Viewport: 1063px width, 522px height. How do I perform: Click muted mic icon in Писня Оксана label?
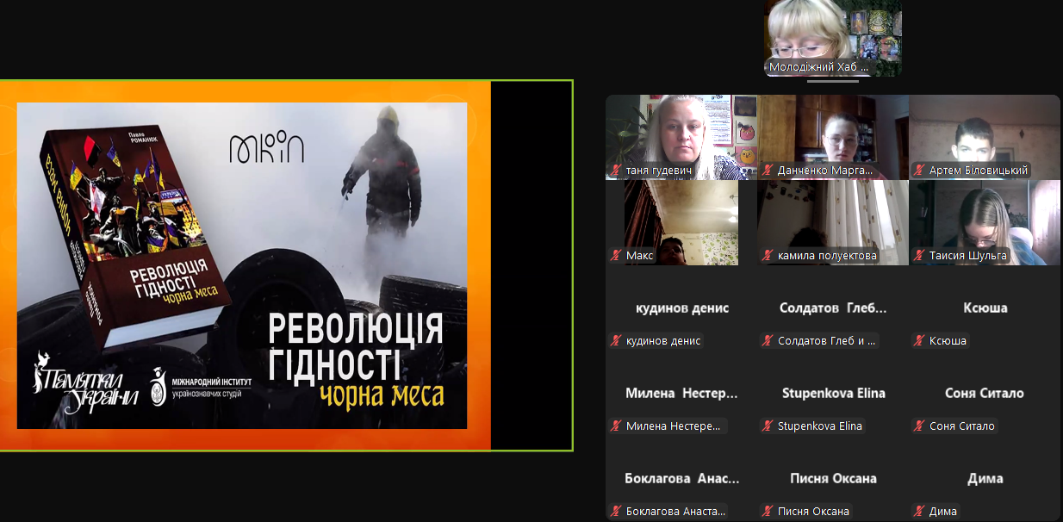coord(768,512)
